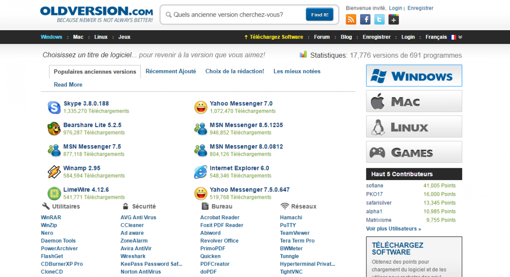Open Skype 3.8.0.188 title link
Screen dimensions: 510x277
pyautogui.click(x=86, y=103)
